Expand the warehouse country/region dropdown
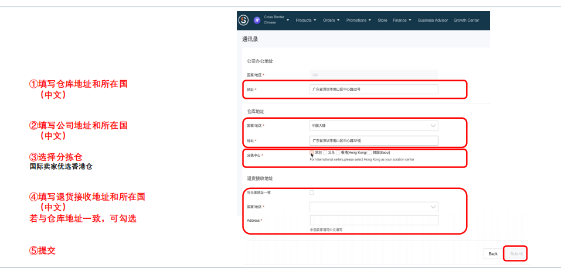 [373, 125]
